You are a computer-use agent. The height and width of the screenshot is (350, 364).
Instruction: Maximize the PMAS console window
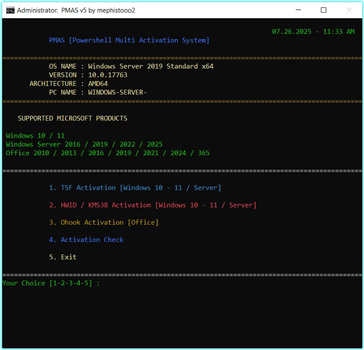[324, 10]
